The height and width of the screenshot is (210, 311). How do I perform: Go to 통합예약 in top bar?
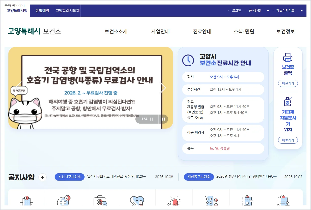(x=42, y=11)
